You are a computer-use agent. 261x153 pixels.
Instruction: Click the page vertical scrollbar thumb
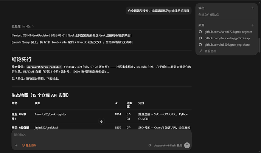[x=259, y=45]
